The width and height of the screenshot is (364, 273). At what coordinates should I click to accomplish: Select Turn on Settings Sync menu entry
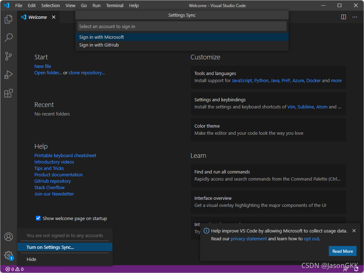tap(65, 247)
